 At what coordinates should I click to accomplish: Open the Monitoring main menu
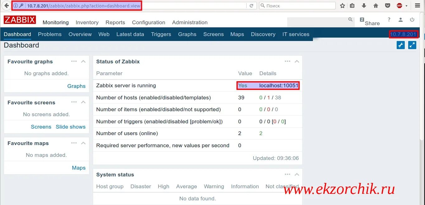click(x=56, y=22)
